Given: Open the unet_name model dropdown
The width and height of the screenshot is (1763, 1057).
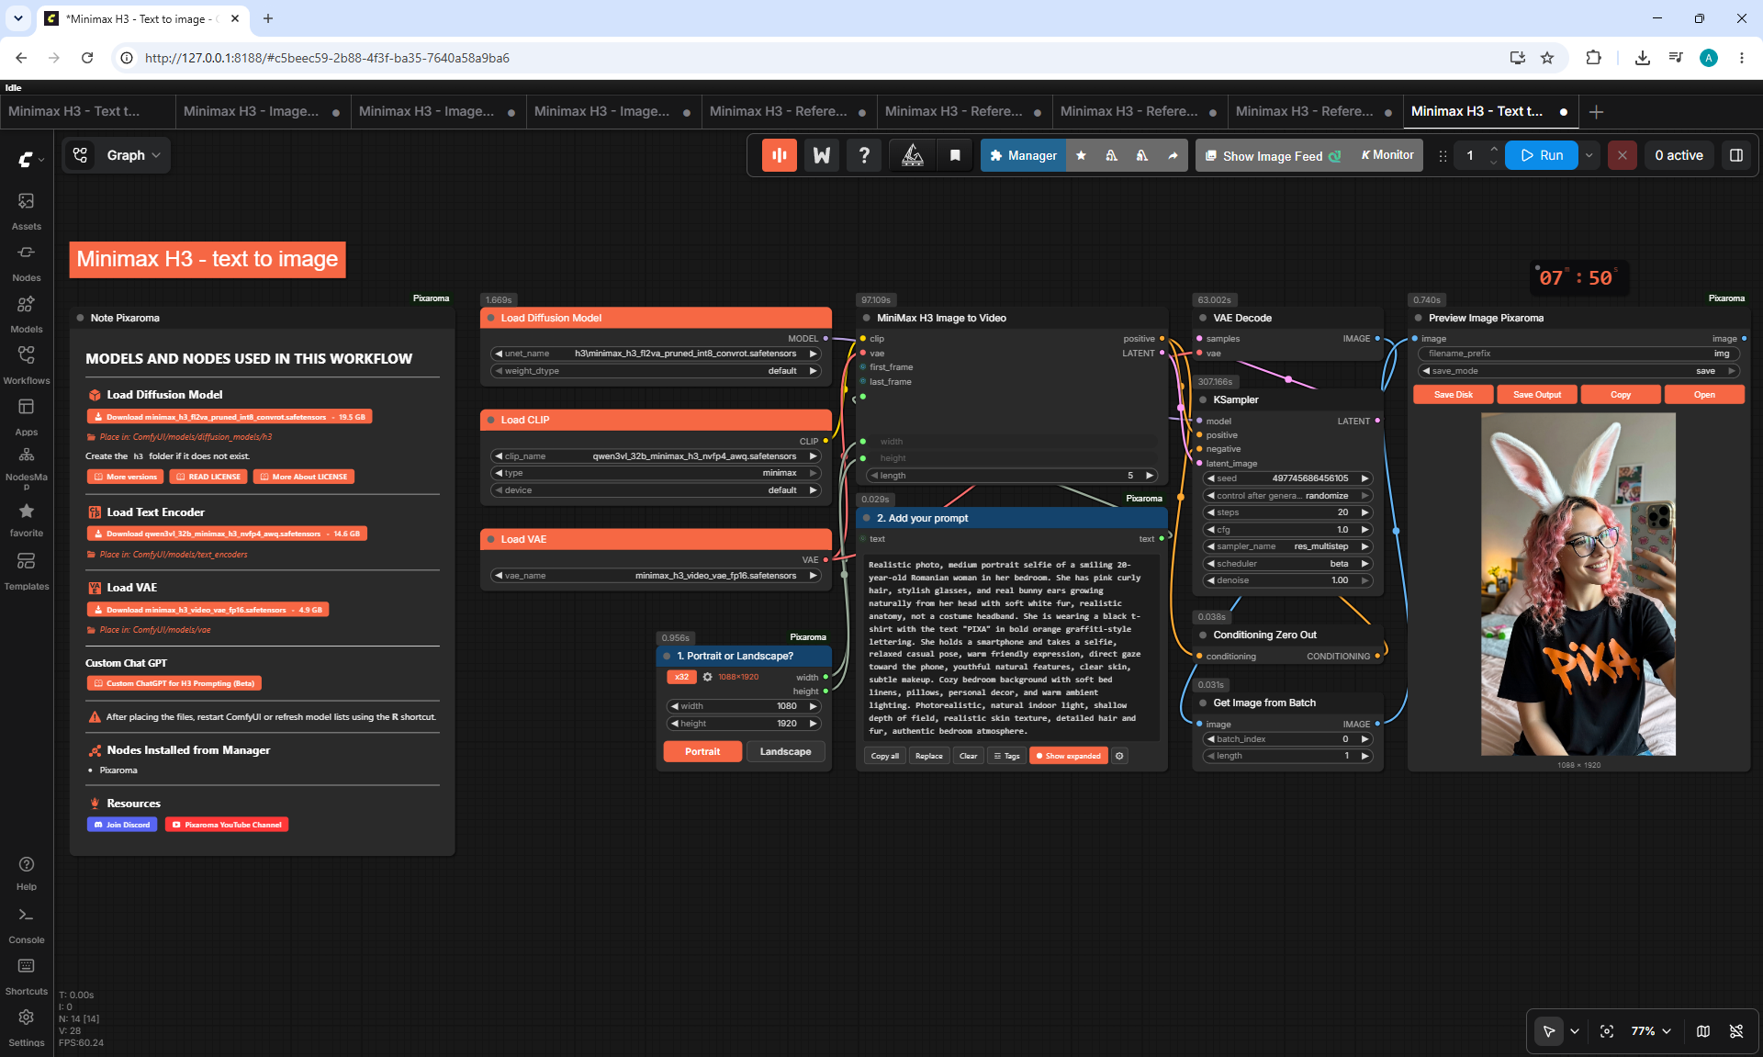Looking at the screenshot, I should pos(656,354).
